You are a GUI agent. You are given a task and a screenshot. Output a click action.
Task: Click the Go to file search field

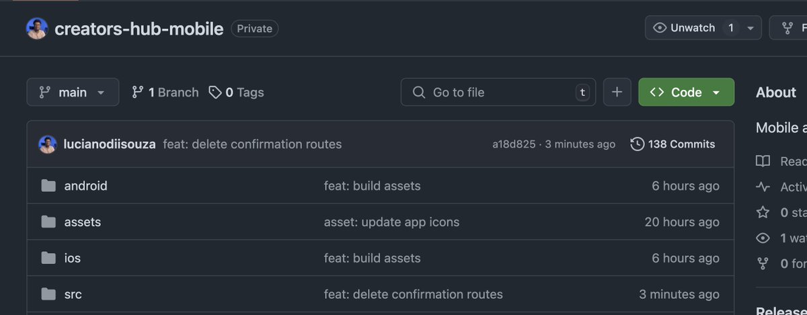click(498, 92)
